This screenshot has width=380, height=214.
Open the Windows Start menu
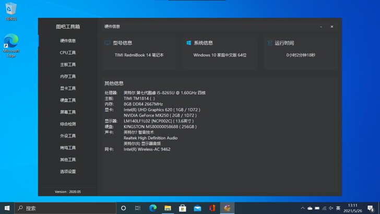tap(7, 208)
